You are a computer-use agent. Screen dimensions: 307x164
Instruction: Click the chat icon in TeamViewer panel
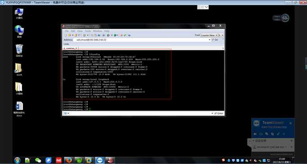pyautogui.click(x=267, y=134)
